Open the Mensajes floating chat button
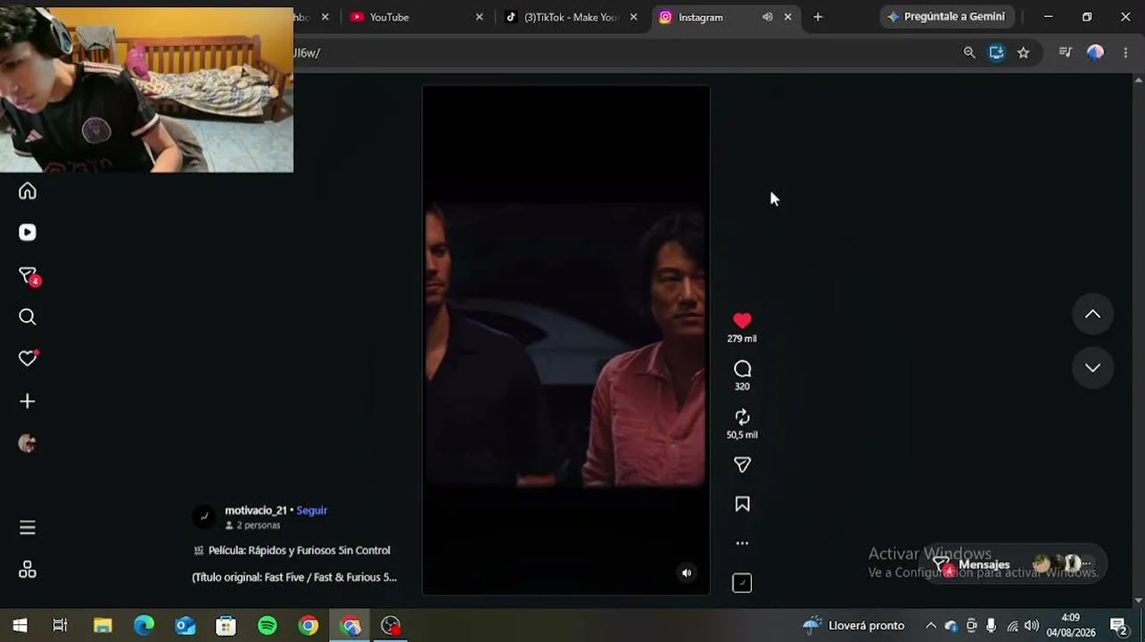1145x642 pixels. click(1015, 564)
